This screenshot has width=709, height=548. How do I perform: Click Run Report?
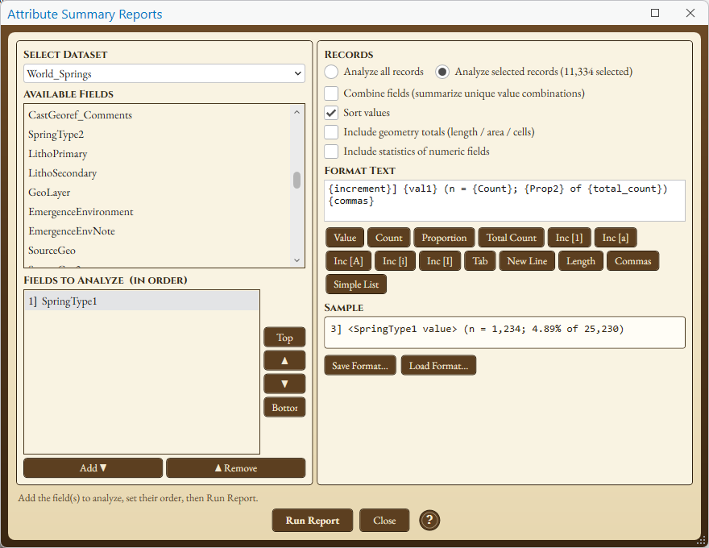pos(313,521)
